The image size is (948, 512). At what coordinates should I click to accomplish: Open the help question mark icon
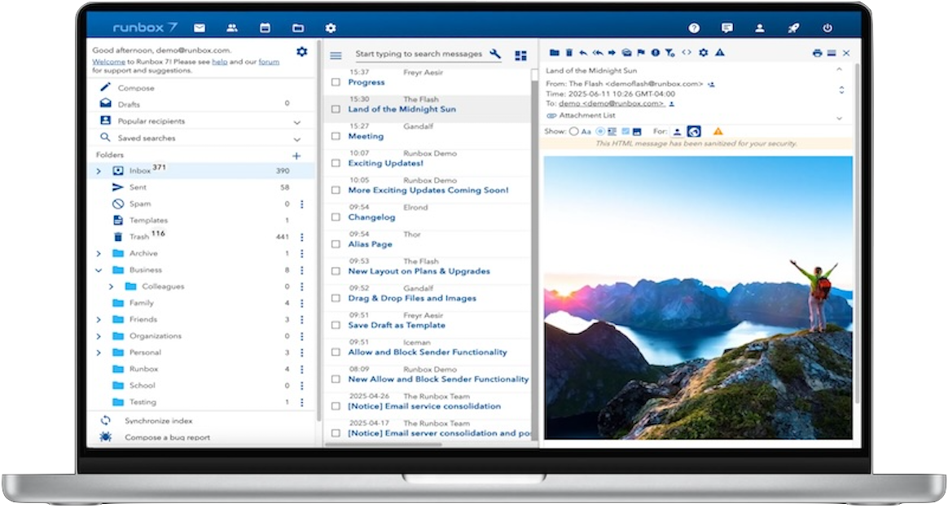[694, 28]
